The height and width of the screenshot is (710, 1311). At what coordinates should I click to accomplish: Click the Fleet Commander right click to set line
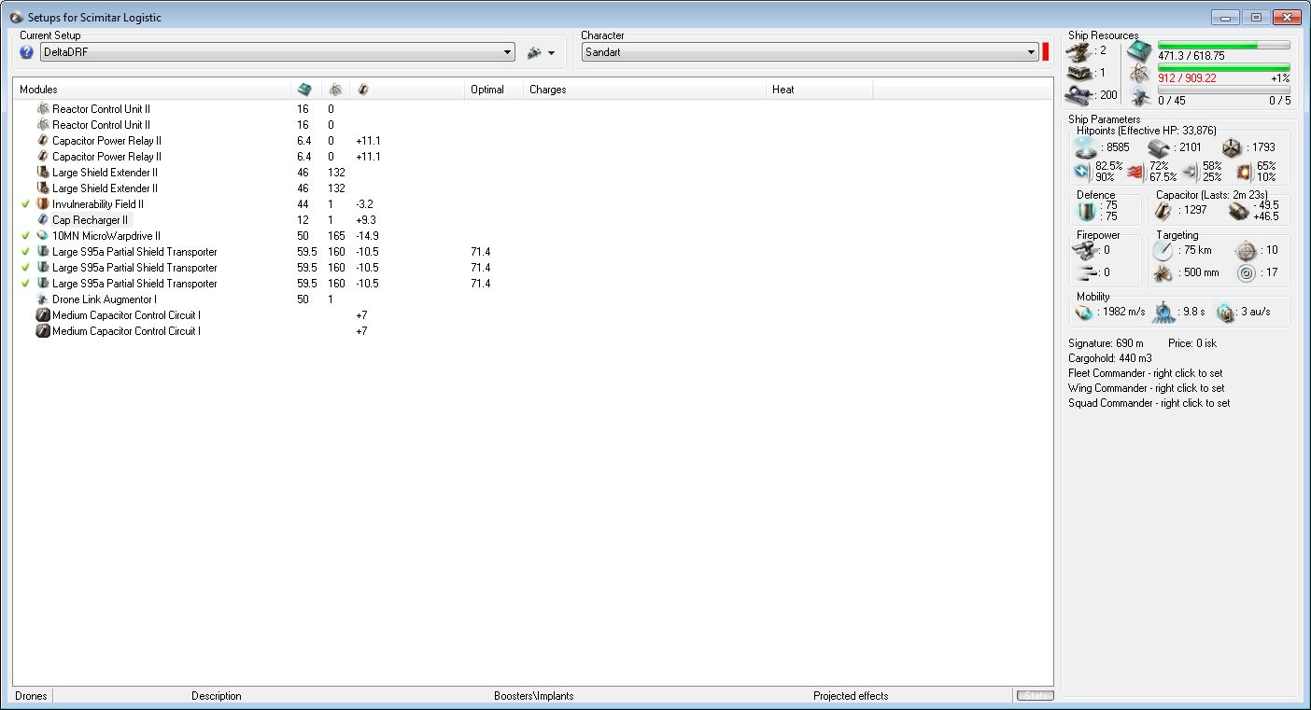pyautogui.click(x=1145, y=373)
